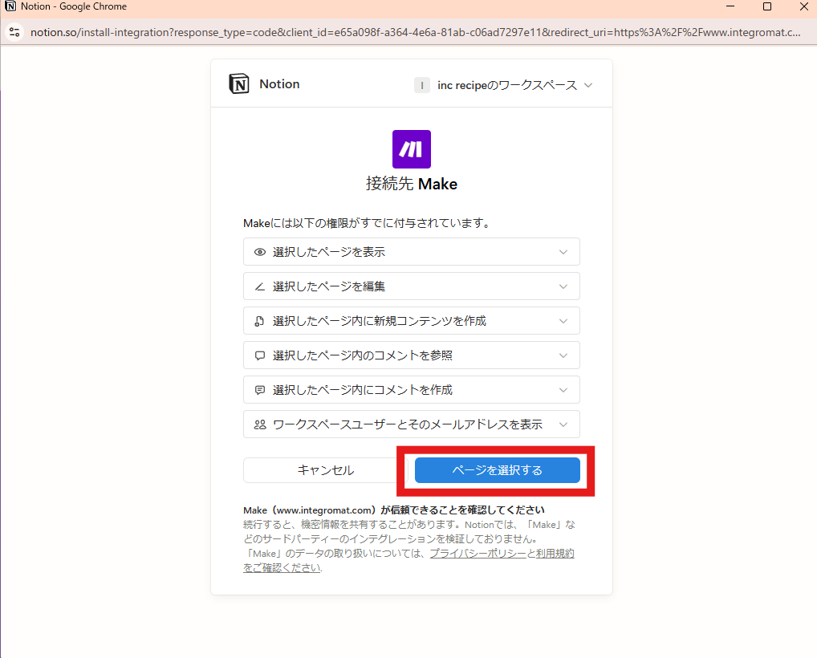817x658 pixels.
Task: Expand the 選択したページを表示 permission chevron
Action: tap(563, 252)
